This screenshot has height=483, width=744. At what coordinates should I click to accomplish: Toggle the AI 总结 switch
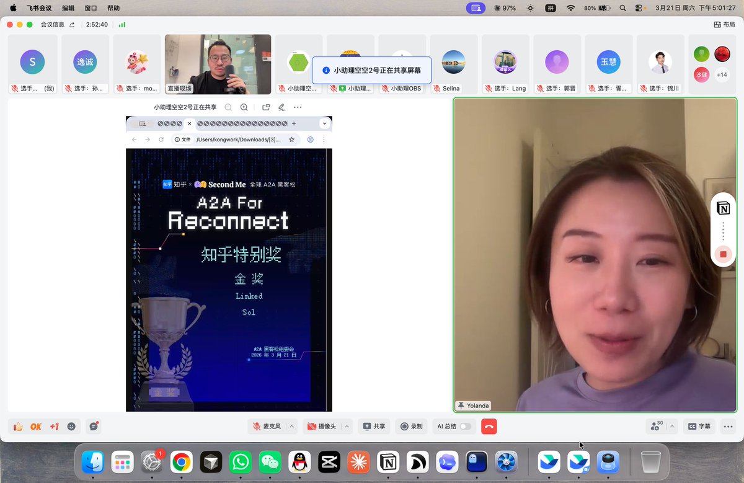click(465, 427)
